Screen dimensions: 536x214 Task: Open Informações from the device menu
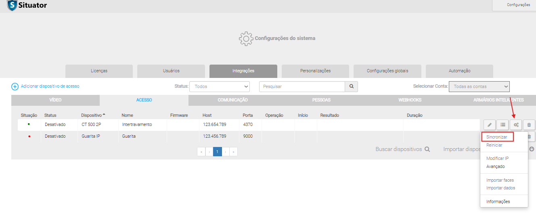[498, 201]
